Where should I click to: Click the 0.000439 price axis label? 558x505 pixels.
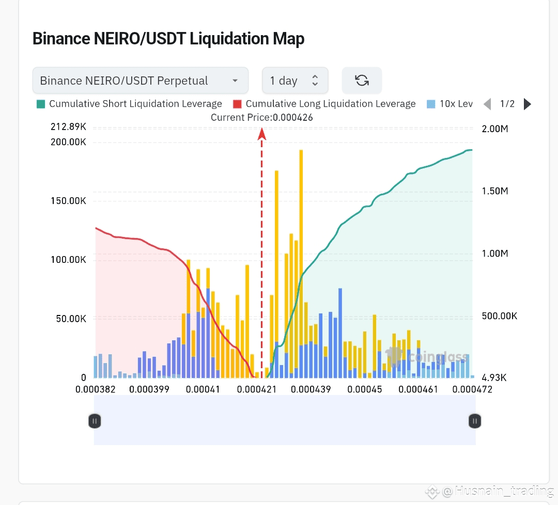tap(311, 389)
